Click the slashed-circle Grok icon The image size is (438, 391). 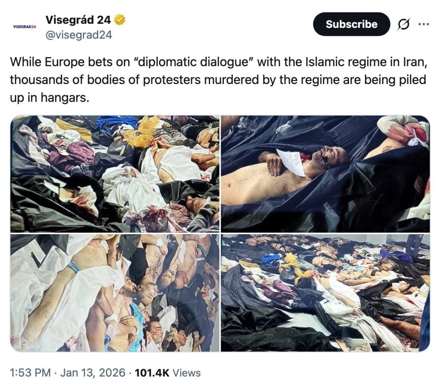(x=403, y=24)
